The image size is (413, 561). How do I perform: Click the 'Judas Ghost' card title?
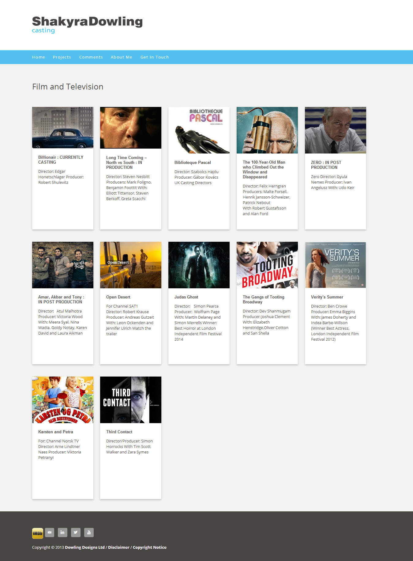[186, 297]
